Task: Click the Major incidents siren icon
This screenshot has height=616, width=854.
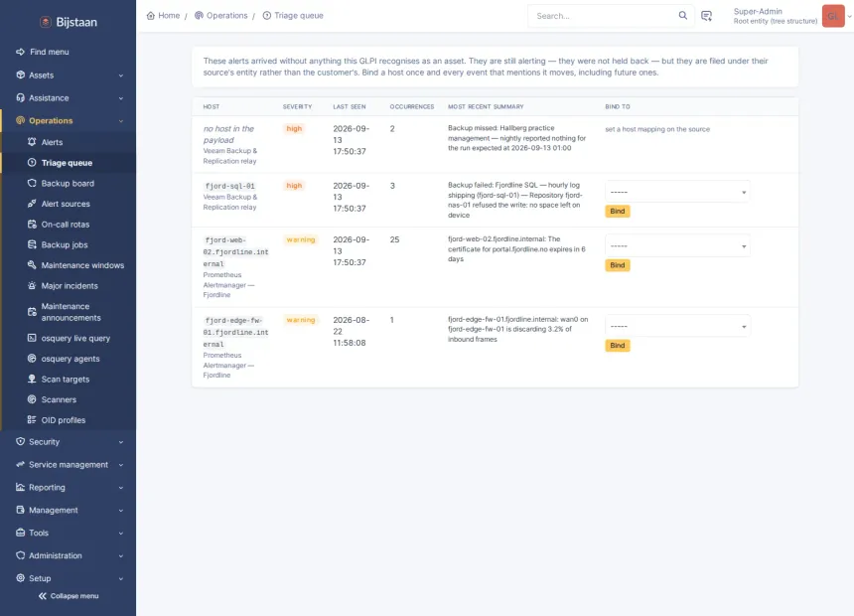Action: [x=32, y=286]
